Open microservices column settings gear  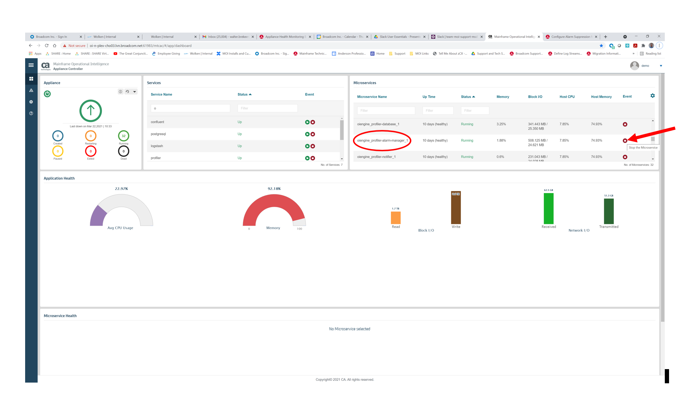click(x=652, y=96)
